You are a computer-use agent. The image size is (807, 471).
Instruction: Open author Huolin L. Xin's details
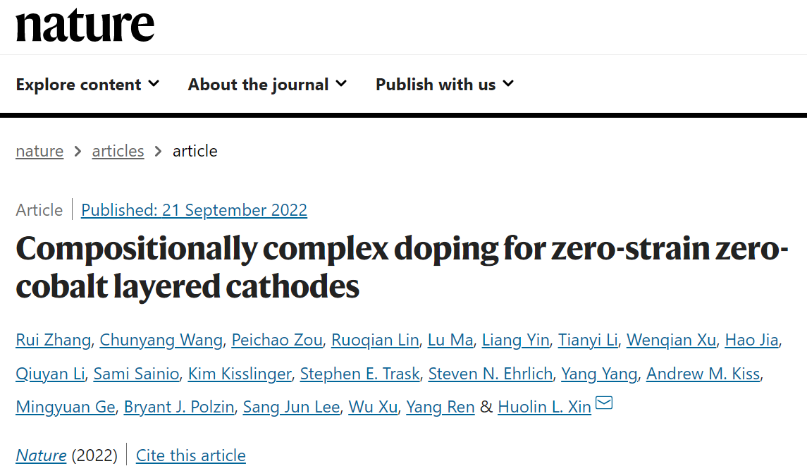click(x=544, y=407)
